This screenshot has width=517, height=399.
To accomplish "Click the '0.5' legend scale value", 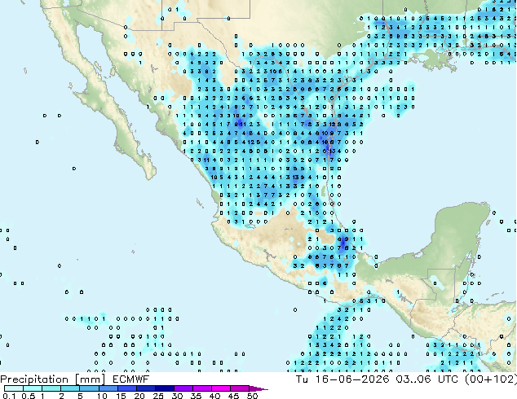I will coord(28,396).
